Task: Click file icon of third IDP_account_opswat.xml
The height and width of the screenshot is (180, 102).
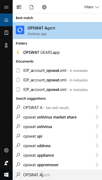Action: point(18,89)
